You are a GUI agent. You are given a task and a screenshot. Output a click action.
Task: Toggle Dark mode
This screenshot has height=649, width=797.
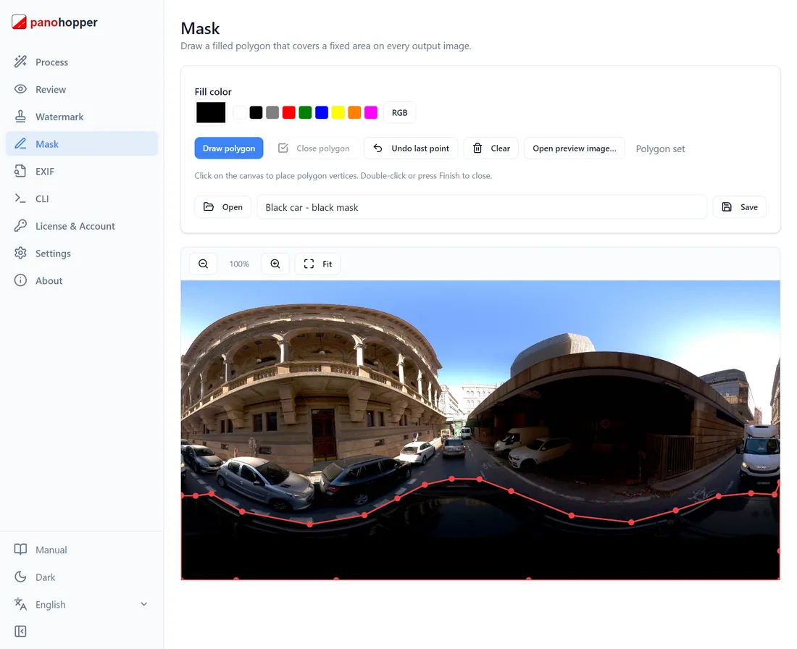point(82,577)
